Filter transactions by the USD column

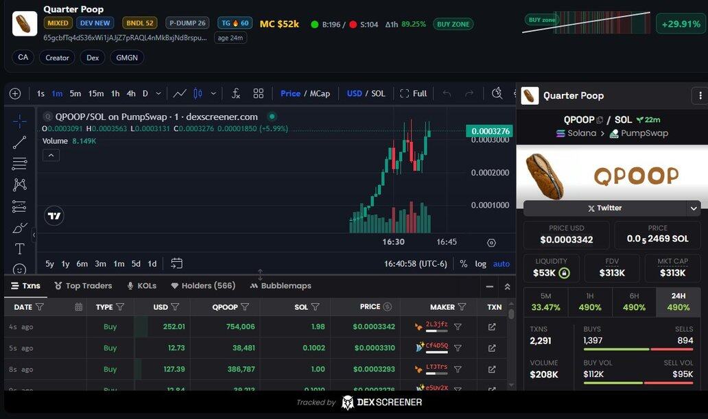pyautogui.click(x=175, y=307)
